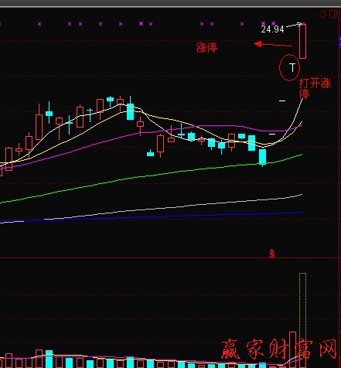Select the dark blue long-term average line
Screen dimensions: 341x368
click(151, 217)
